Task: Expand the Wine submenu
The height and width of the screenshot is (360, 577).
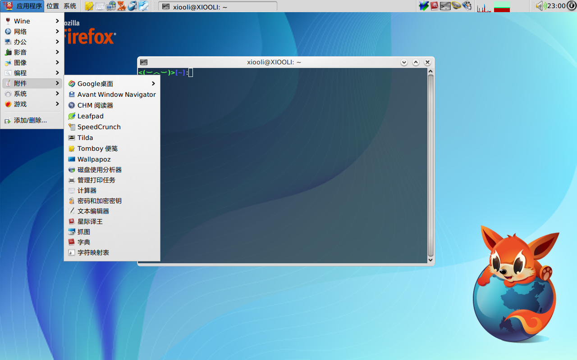Action: point(32,21)
